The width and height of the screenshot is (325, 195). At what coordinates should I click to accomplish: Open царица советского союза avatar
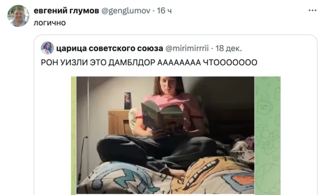(x=47, y=48)
